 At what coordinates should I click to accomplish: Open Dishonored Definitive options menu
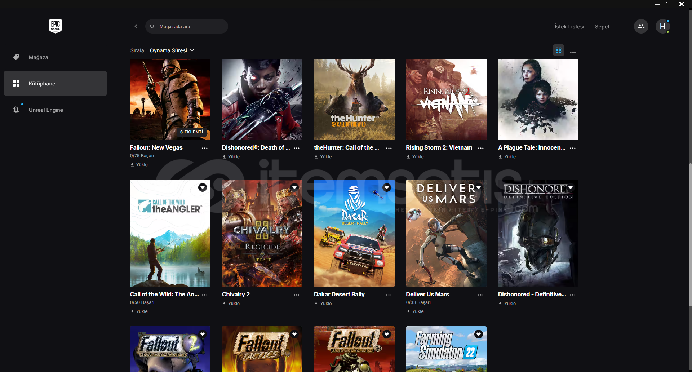pos(573,295)
